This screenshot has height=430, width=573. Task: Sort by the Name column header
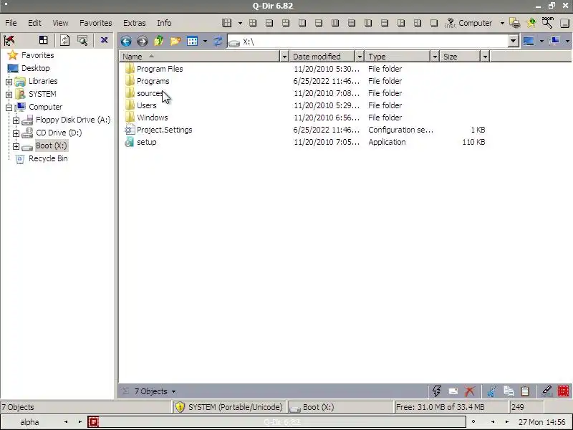[200, 57]
